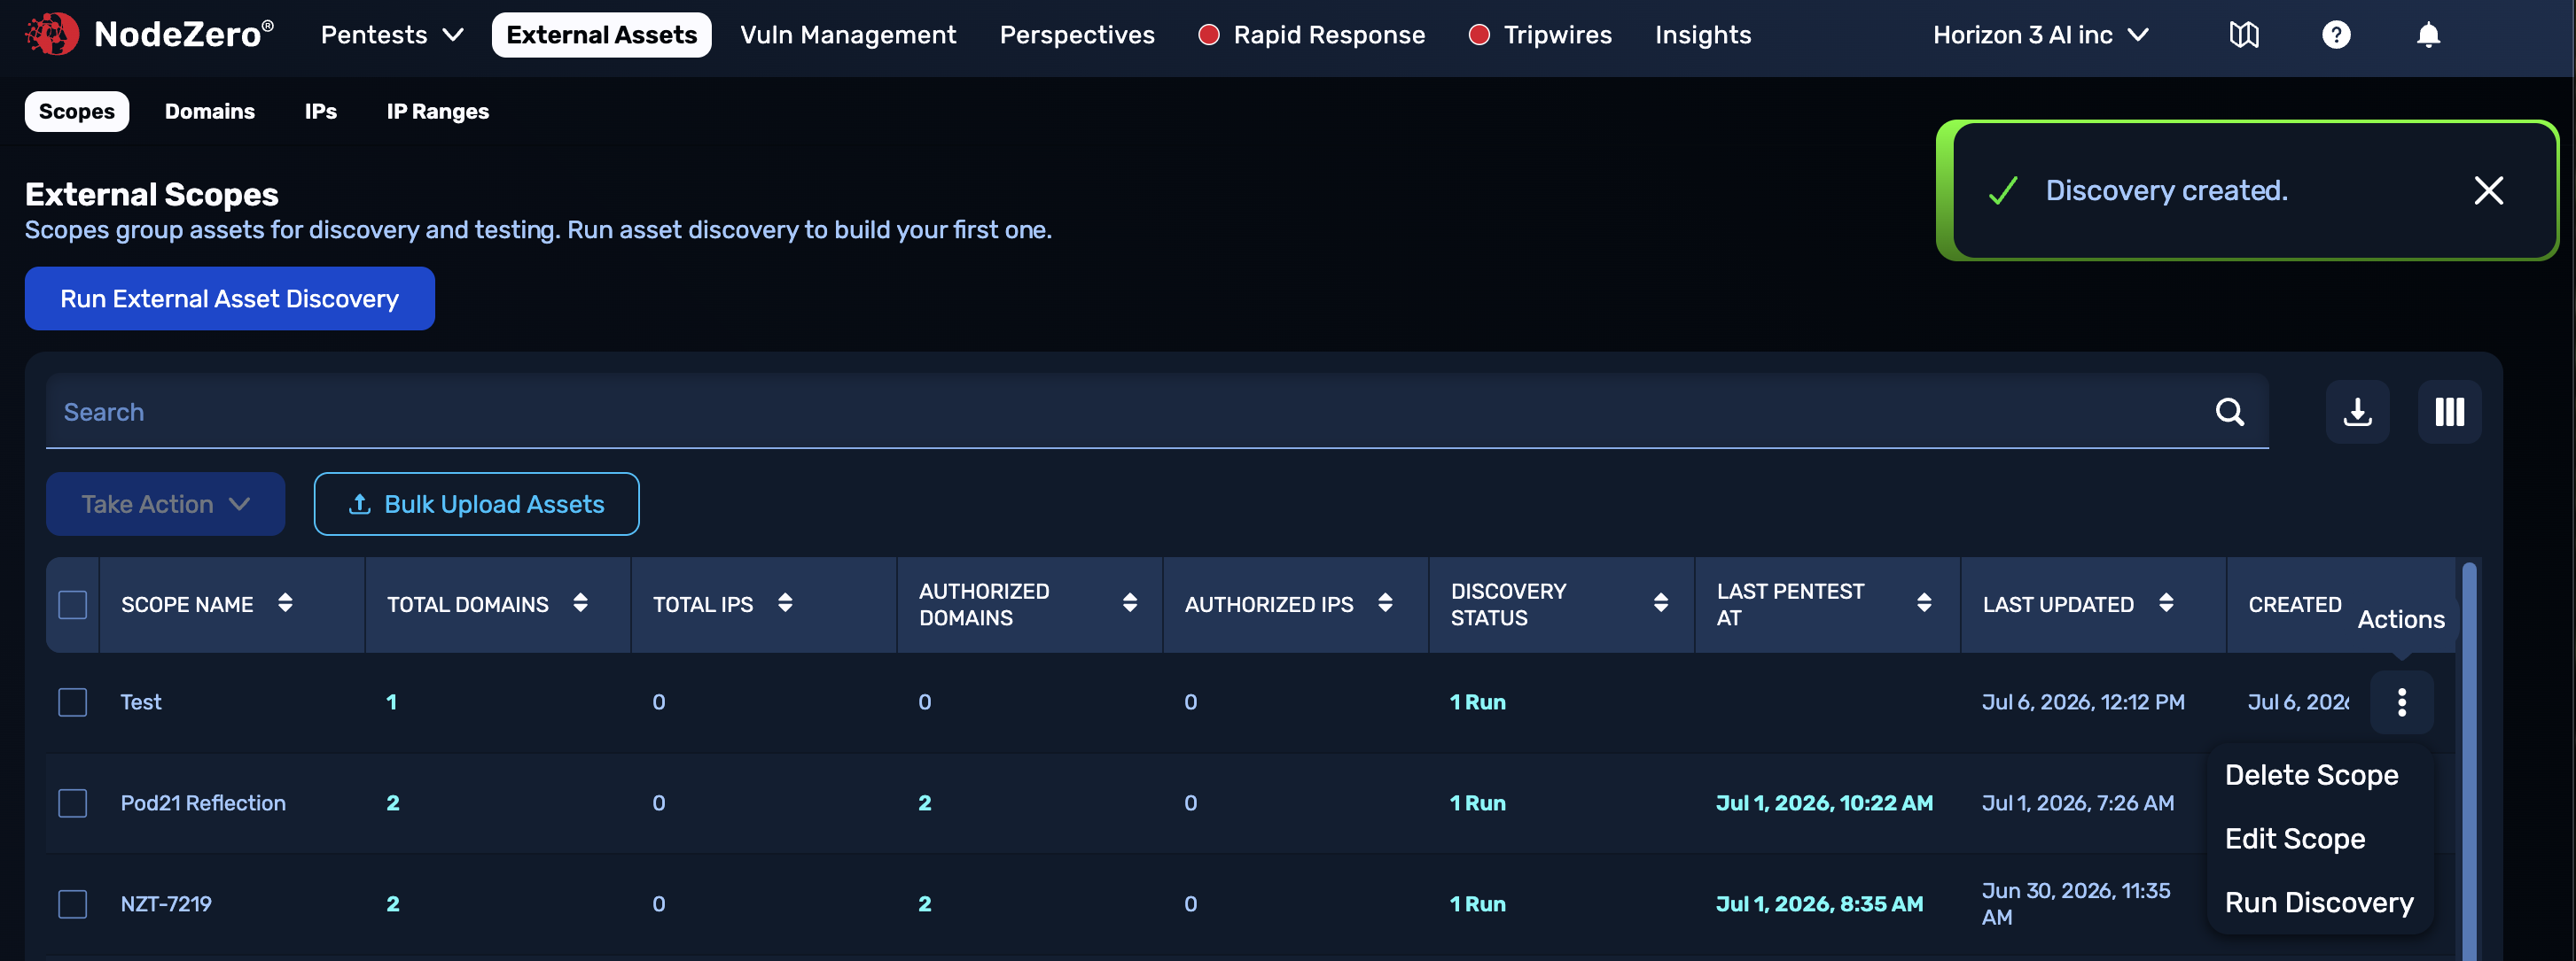Open the Pod21 Reflection scope link
Viewport: 2576px width, 961px height.
(x=203, y=803)
